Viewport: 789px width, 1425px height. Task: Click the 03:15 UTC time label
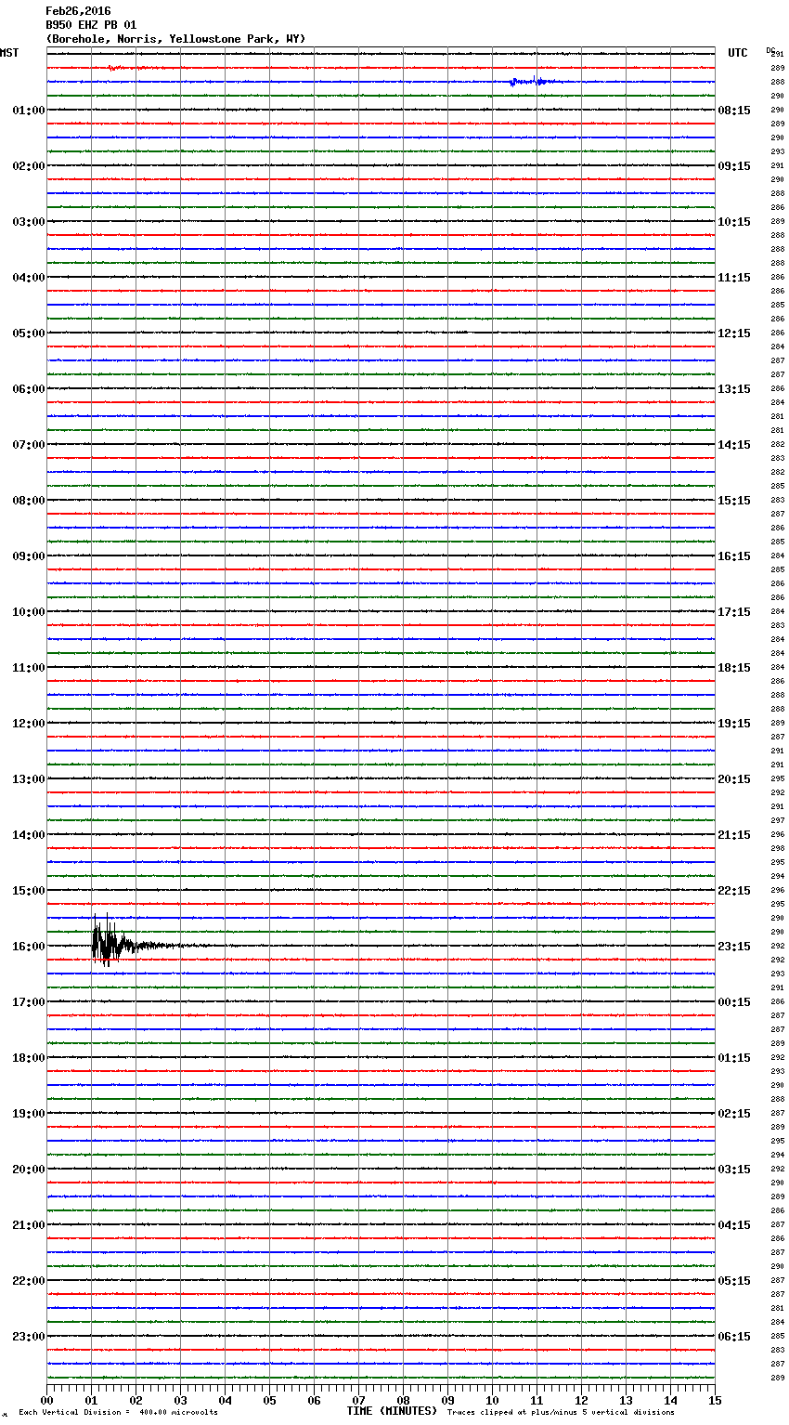coord(734,1170)
